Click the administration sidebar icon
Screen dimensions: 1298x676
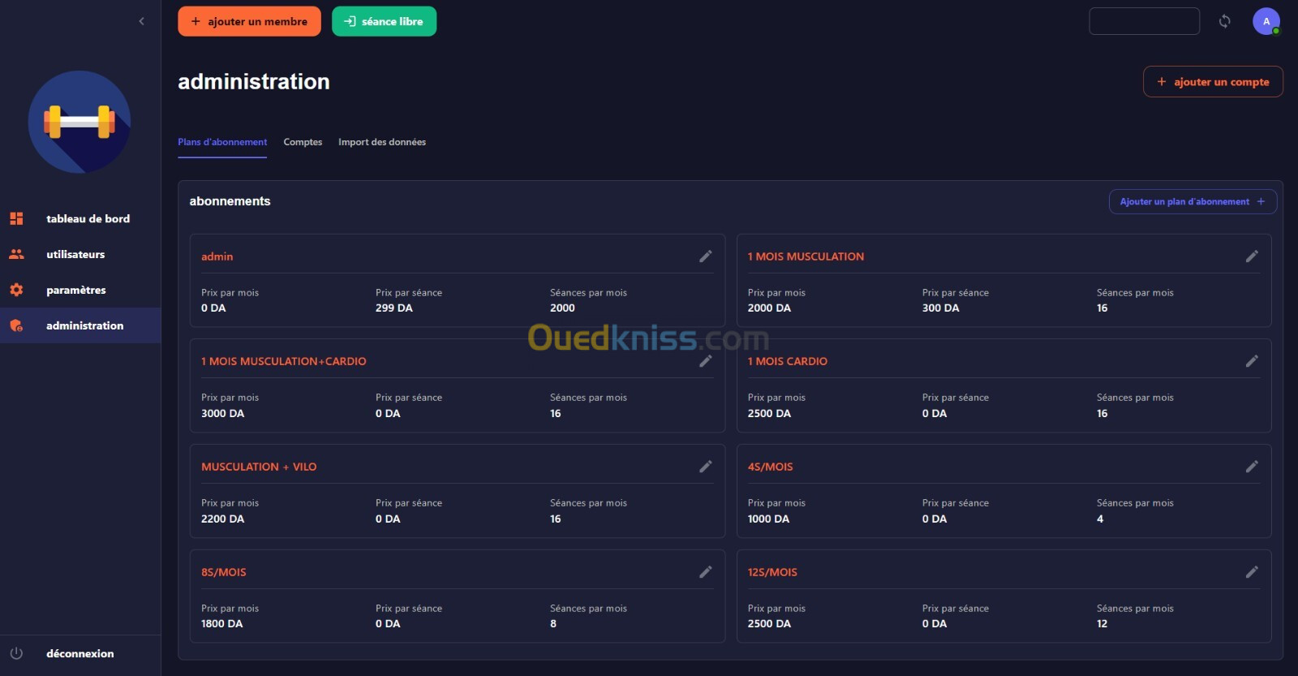[x=16, y=325]
